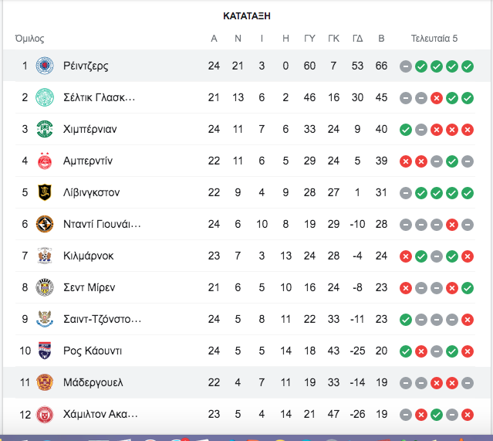Click Aberdeen's first red loss indicator
The height and width of the screenshot is (441, 493).
406,161
